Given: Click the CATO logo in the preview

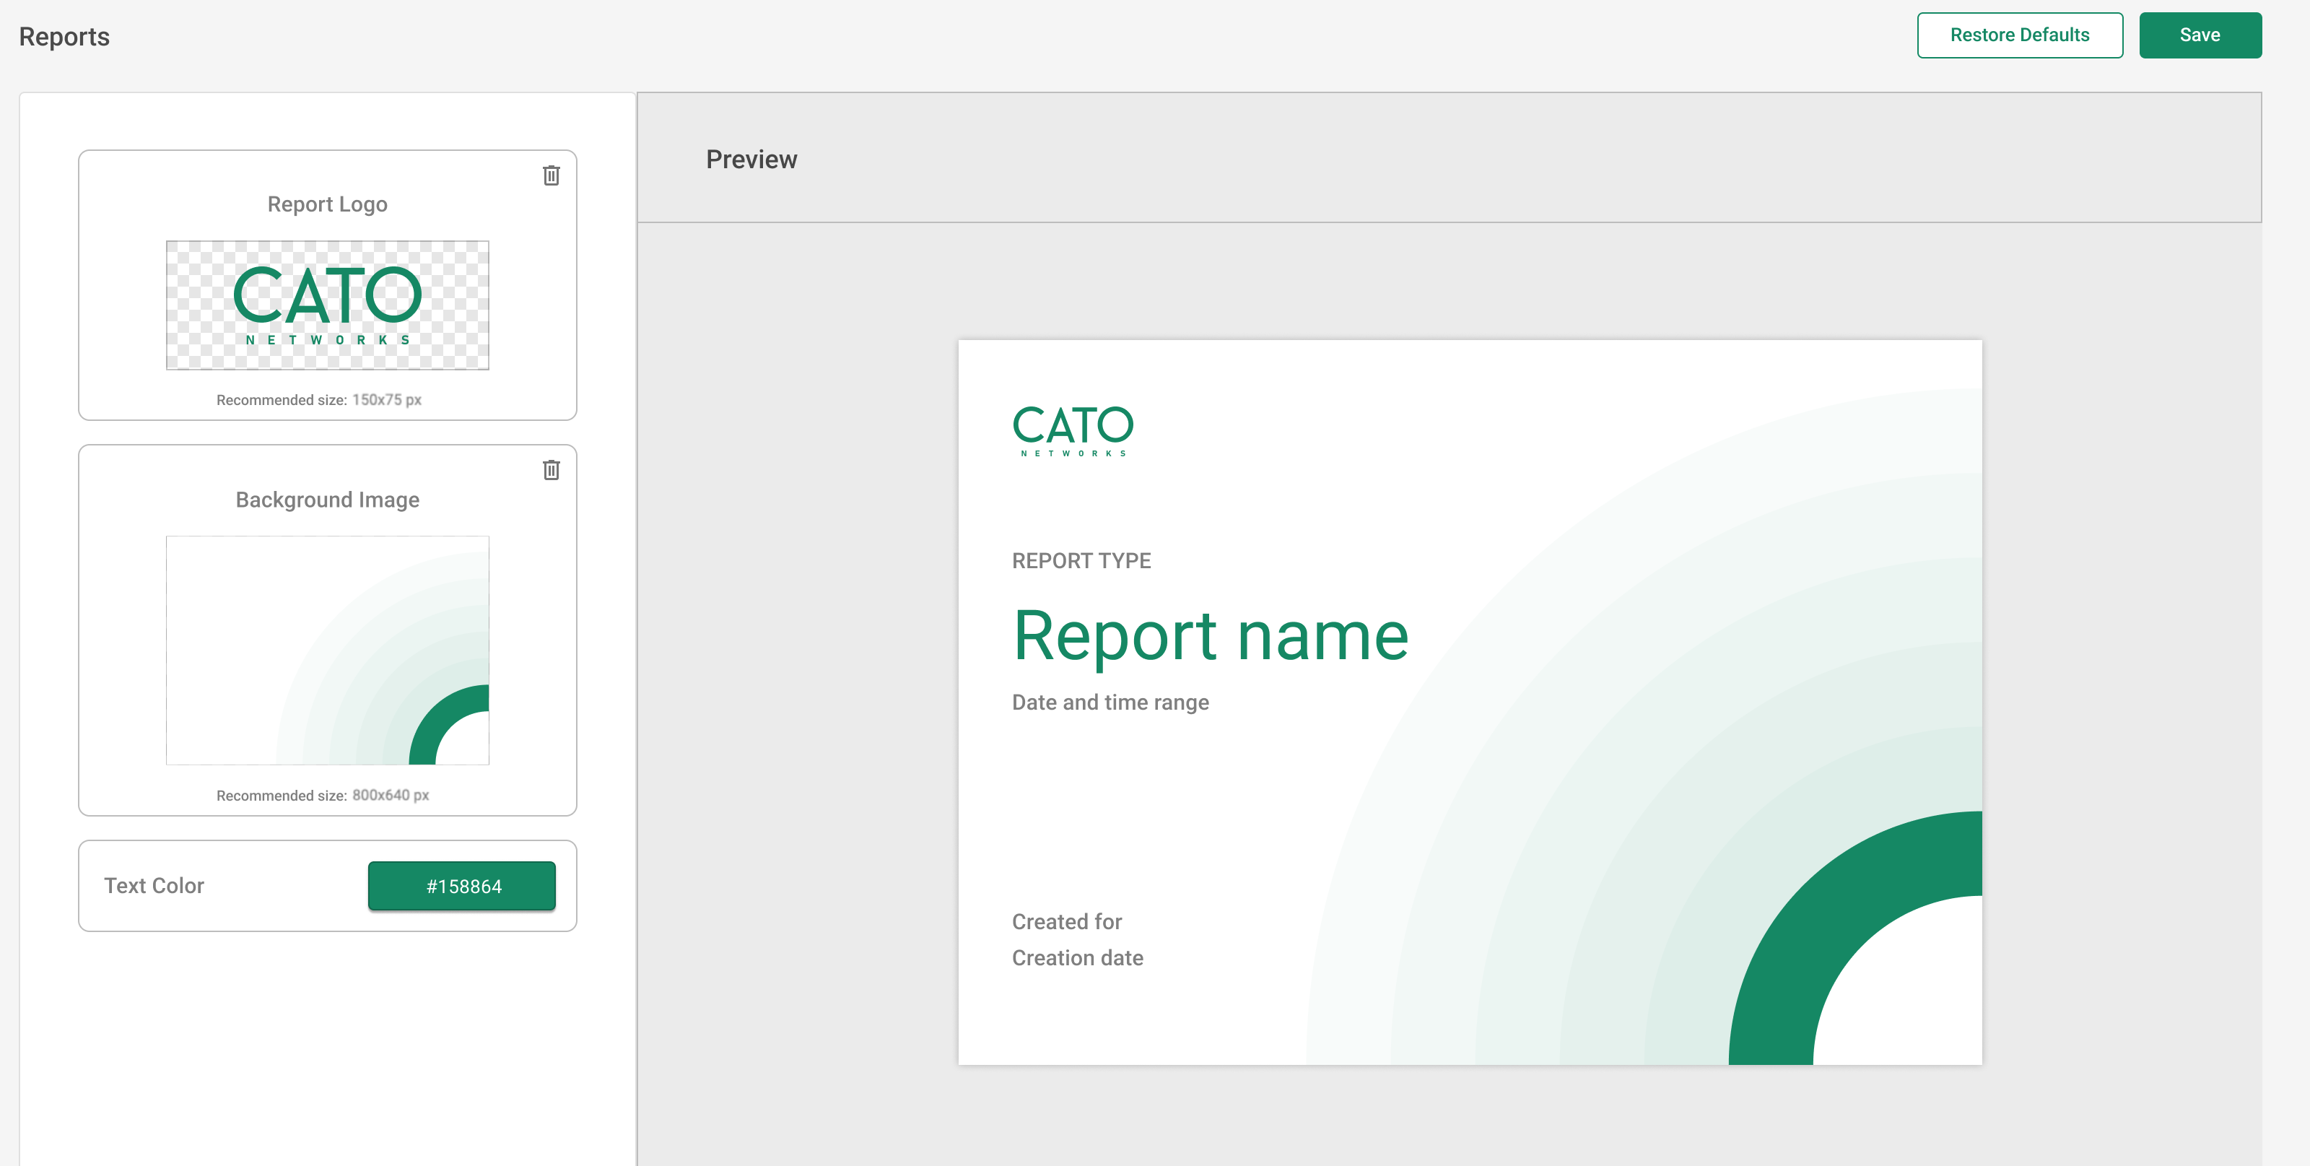Looking at the screenshot, I should [1073, 430].
